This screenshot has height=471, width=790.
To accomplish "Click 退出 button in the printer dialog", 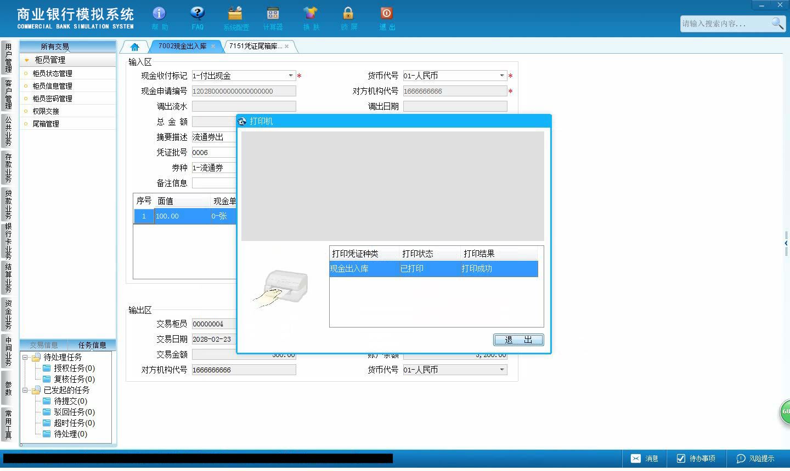I will tap(518, 340).
